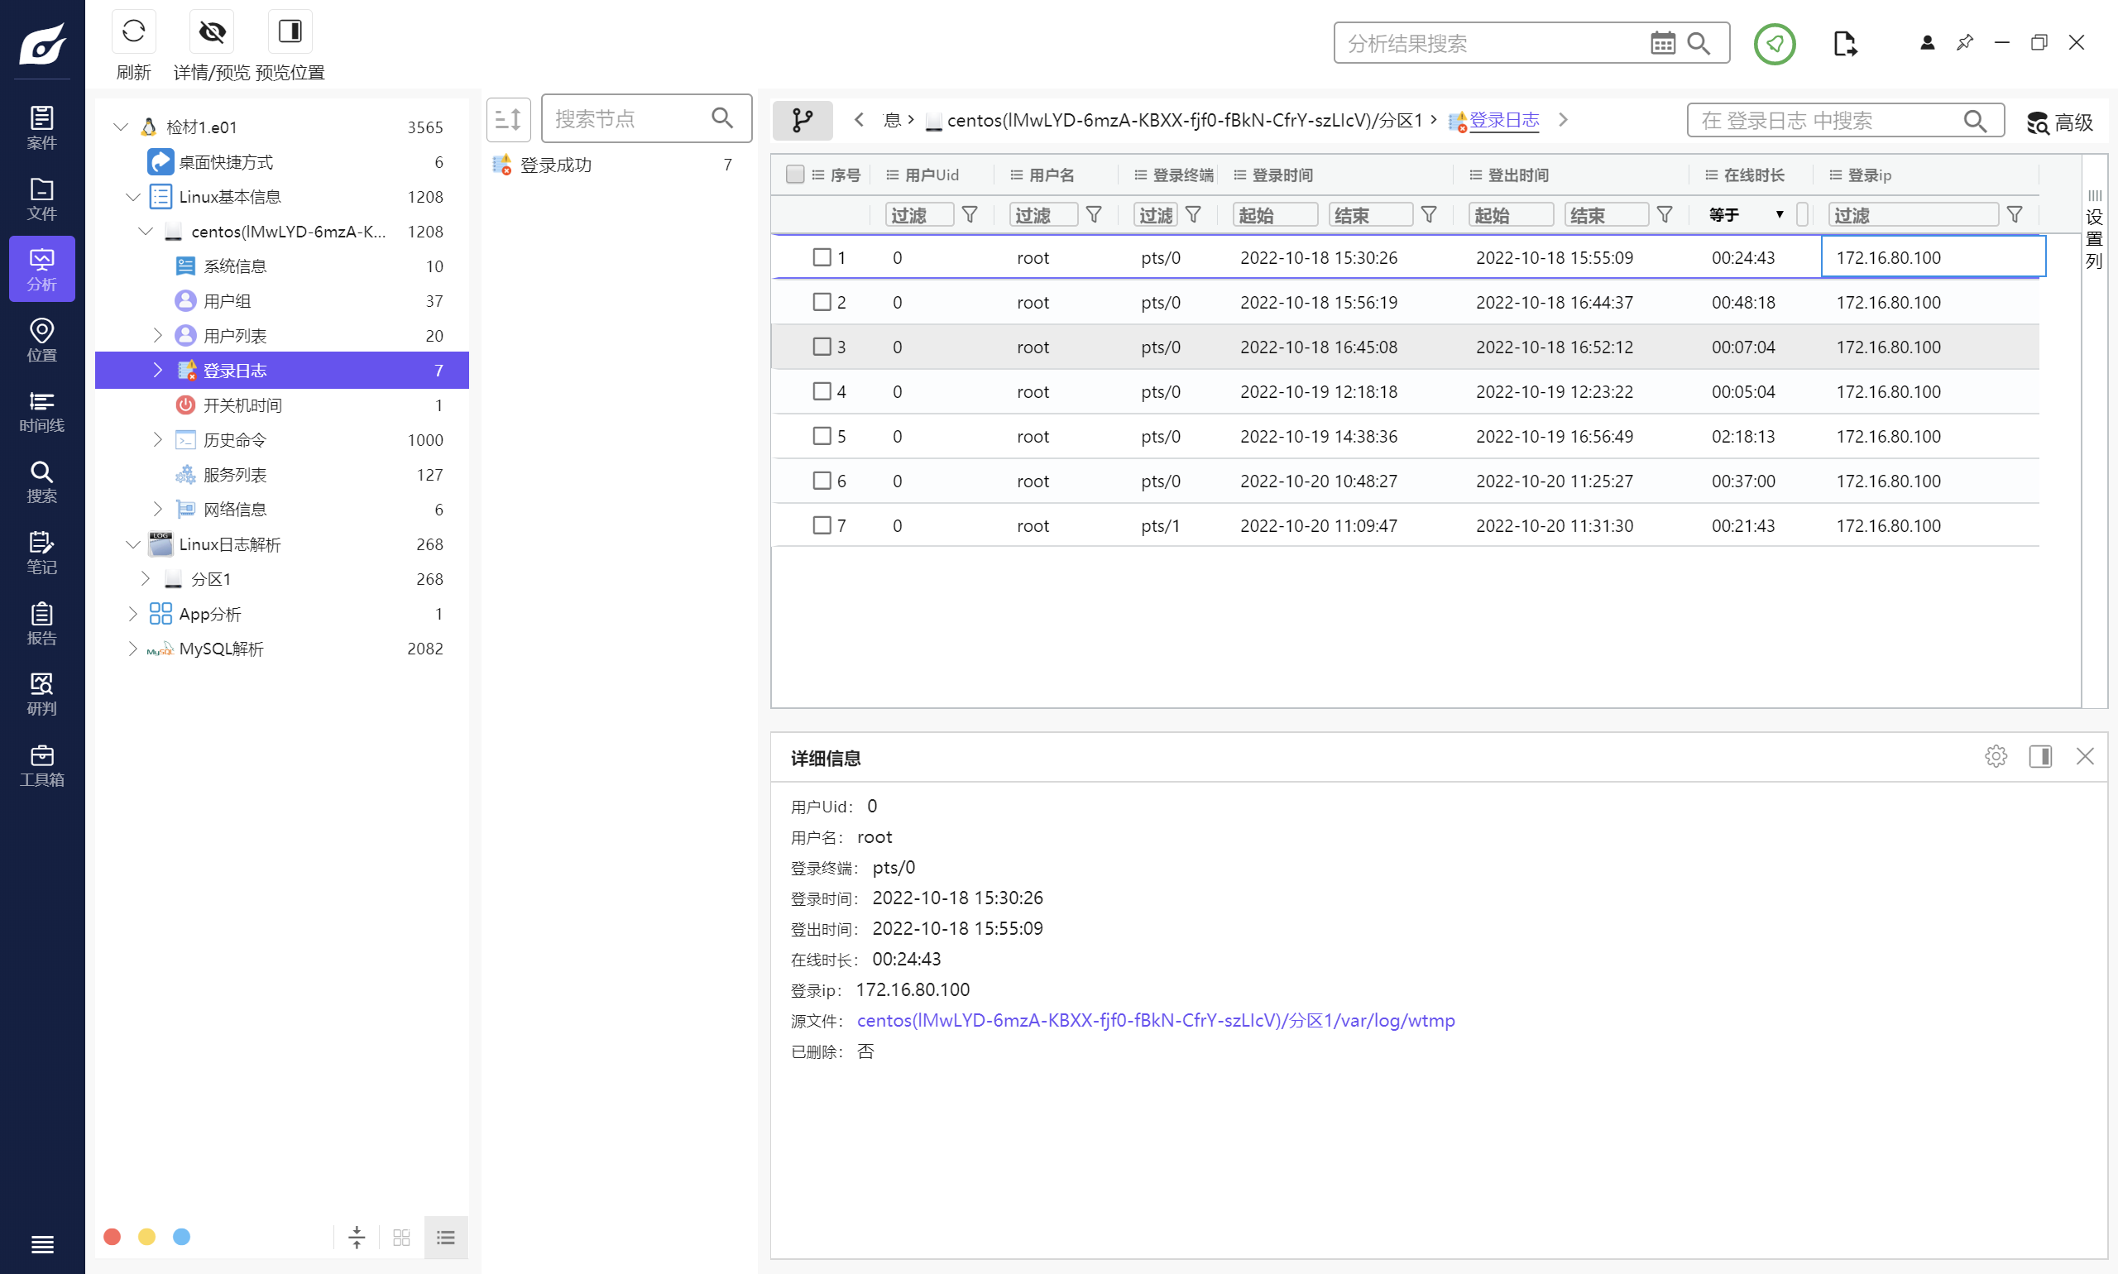Check the checkbox for row 7
2118x1274 pixels.
(x=822, y=524)
